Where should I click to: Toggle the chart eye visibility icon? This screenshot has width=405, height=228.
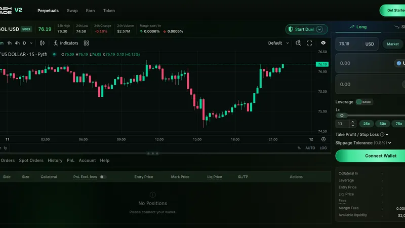coord(323,43)
